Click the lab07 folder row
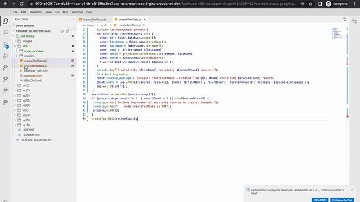This screenshot has height=202, width=360. pos(44,110)
